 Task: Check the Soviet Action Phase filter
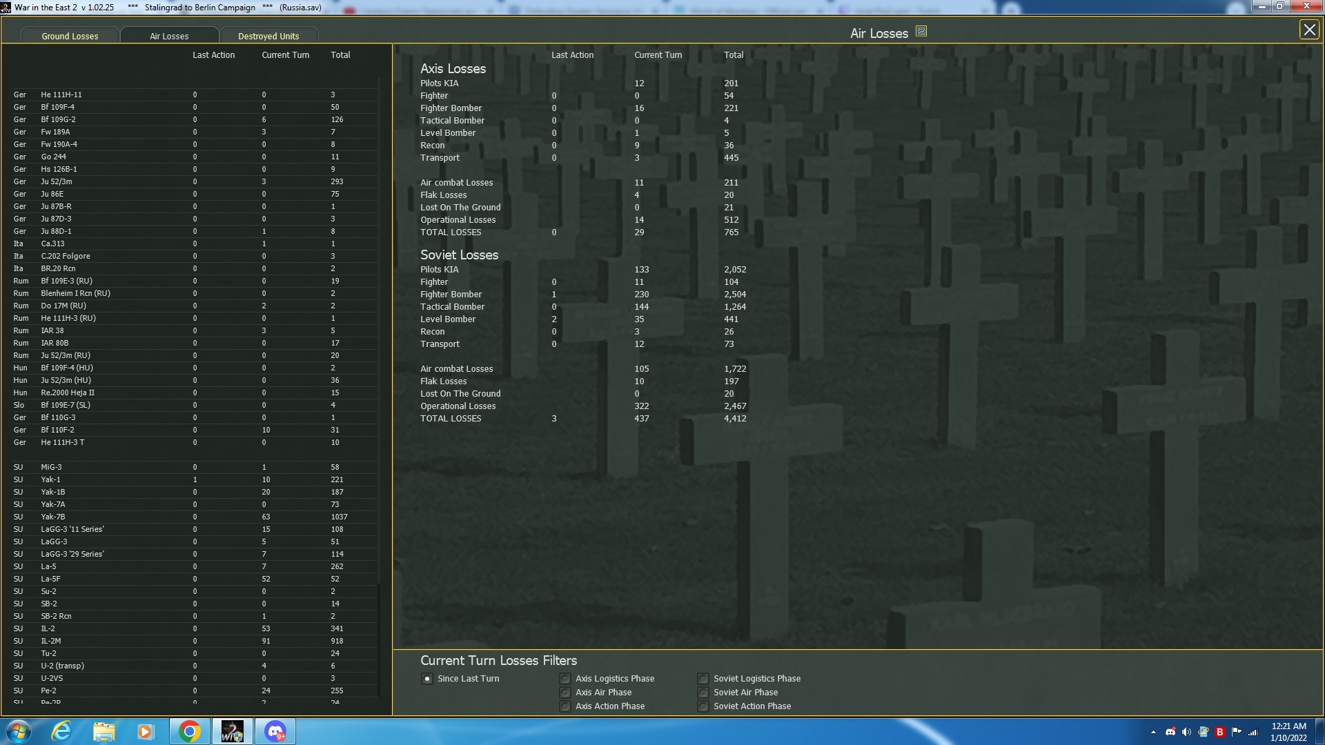tap(703, 706)
